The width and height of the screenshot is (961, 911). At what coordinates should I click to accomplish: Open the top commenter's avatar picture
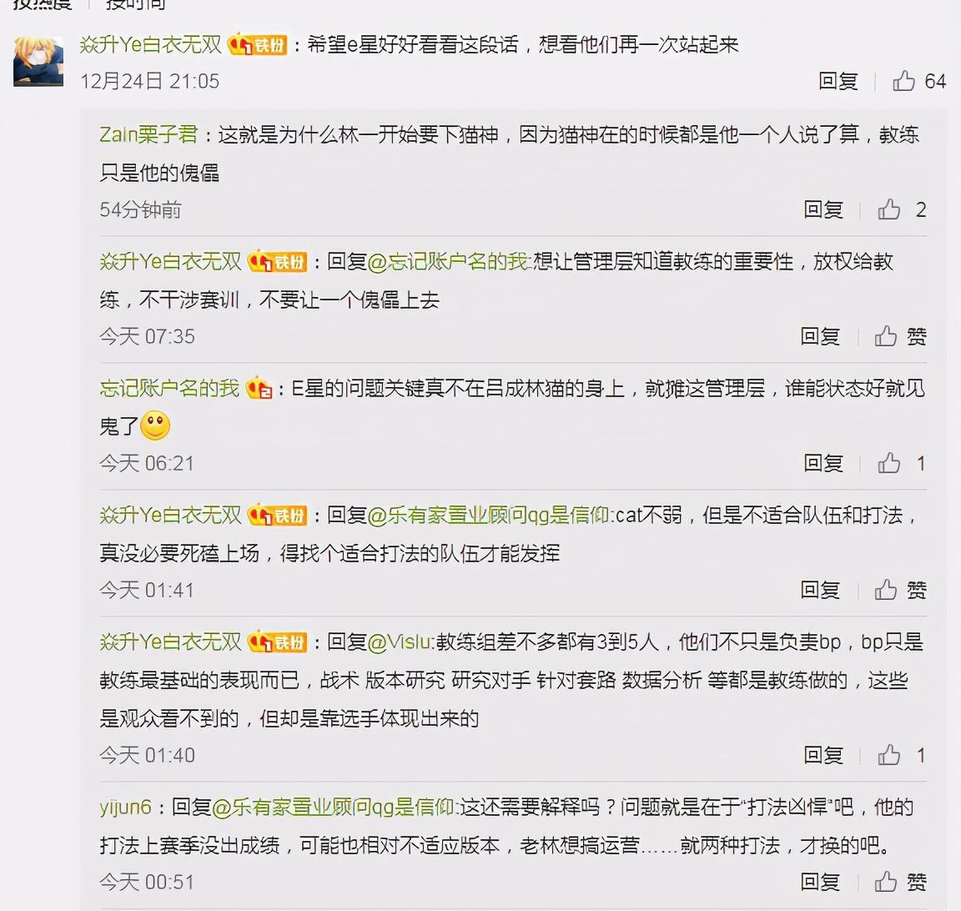point(38,61)
